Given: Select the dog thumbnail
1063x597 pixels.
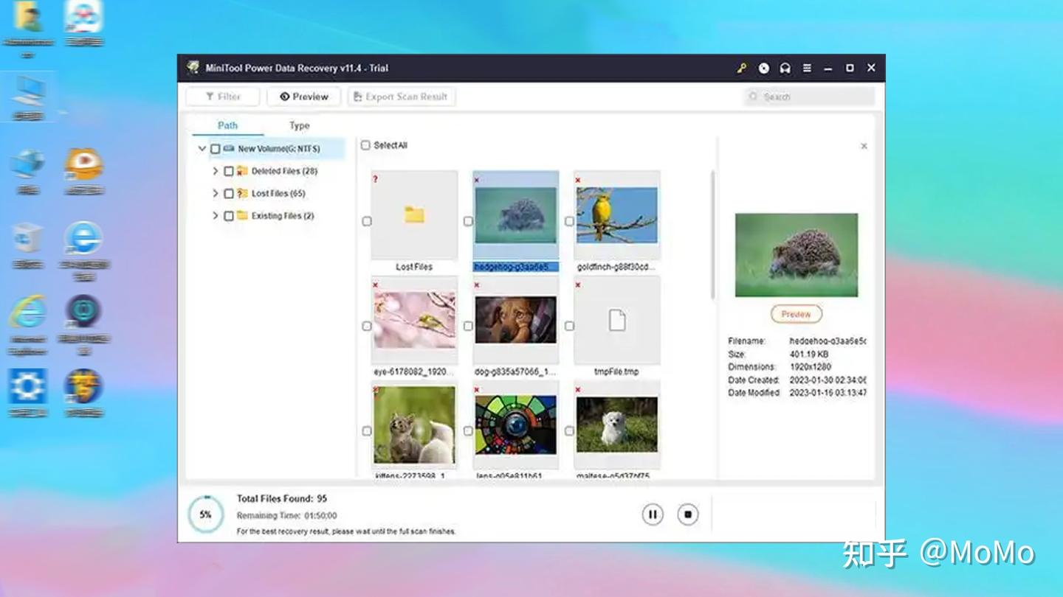Looking at the screenshot, I should (515, 320).
